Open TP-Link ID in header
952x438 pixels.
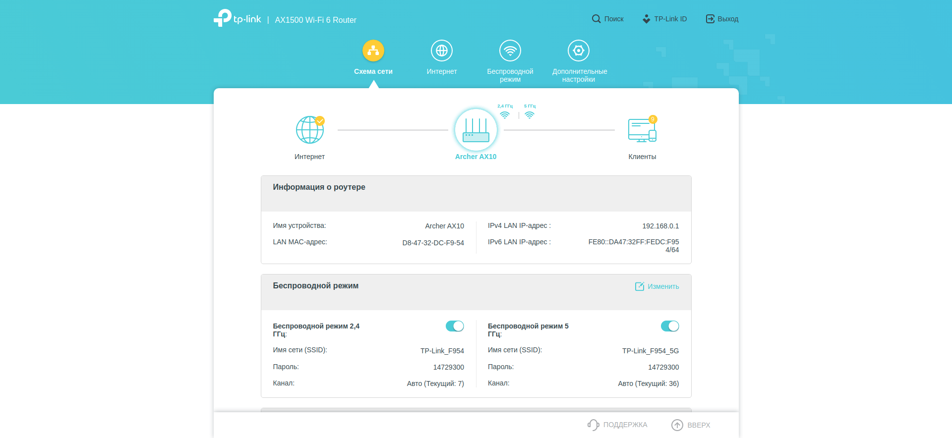coord(664,19)
